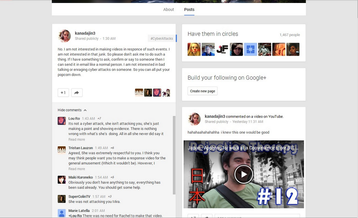Expand Tristan Lauzon's comment via Read more
The image size is (358, 218).
coord(77,169)
